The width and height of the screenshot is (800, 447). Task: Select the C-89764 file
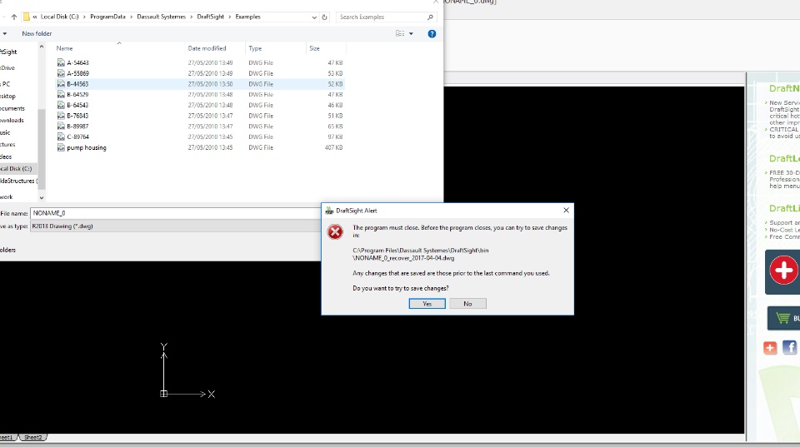[x=77, y=137]
